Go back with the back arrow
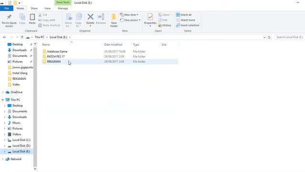This screenshot has height=172, width=305. pyautogui.click(x=4, y=37)
